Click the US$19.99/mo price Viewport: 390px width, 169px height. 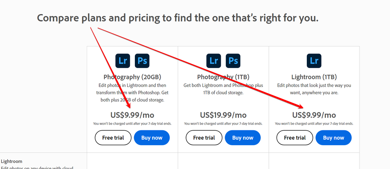[223, 115]
